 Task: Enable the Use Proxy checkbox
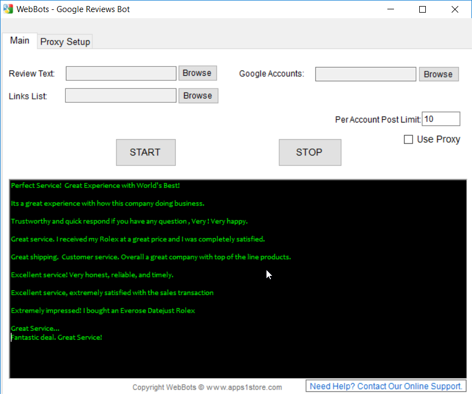click(408, 140)
